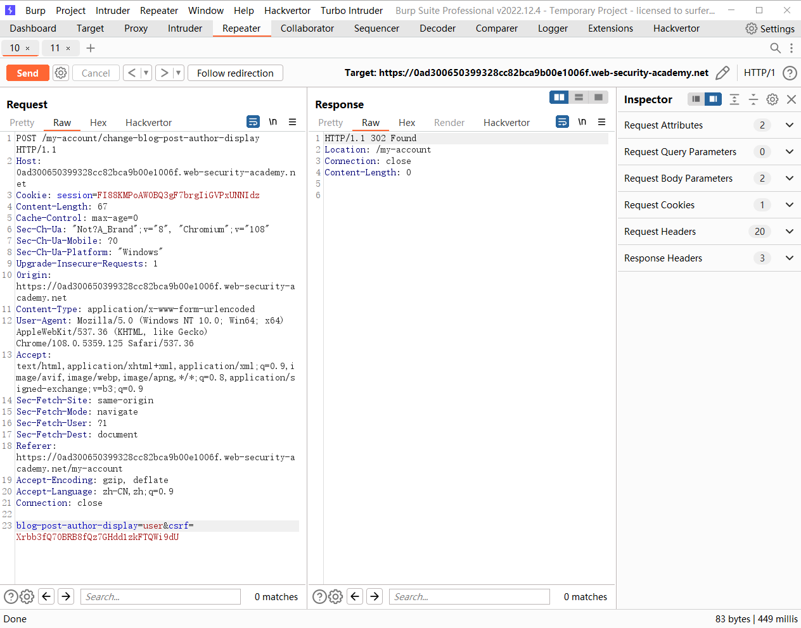This screenshot has width=801, height=628.
Task: Focus the Request search field
Action: coord(160,596)
